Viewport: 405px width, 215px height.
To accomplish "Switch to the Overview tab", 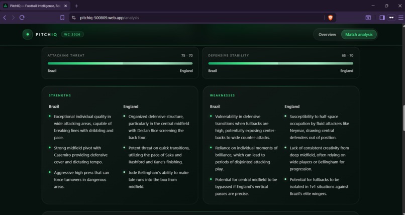I will point(327,34).
